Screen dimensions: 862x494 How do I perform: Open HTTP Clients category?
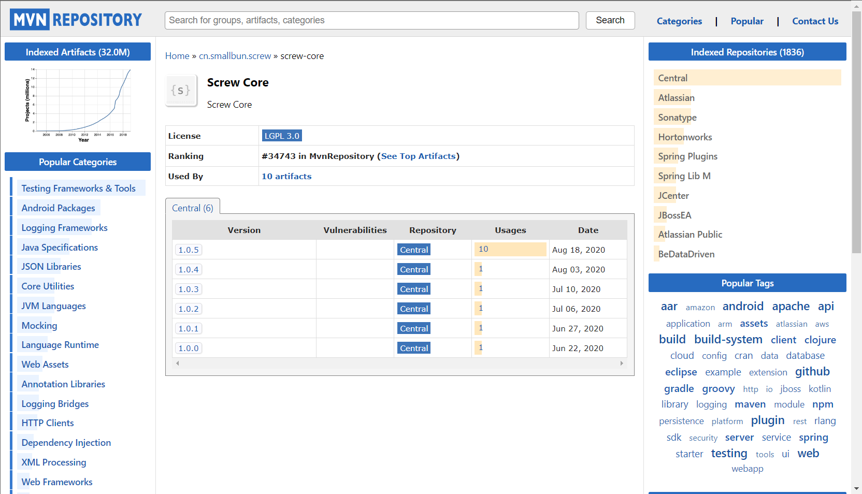[x=48, y=423]
